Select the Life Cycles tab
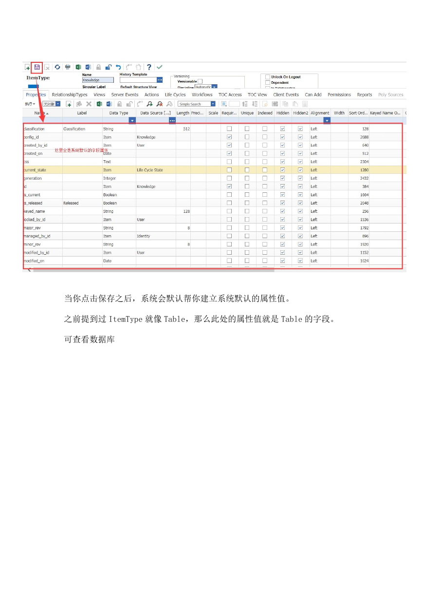The image size is (423, 598). point(175,95)
